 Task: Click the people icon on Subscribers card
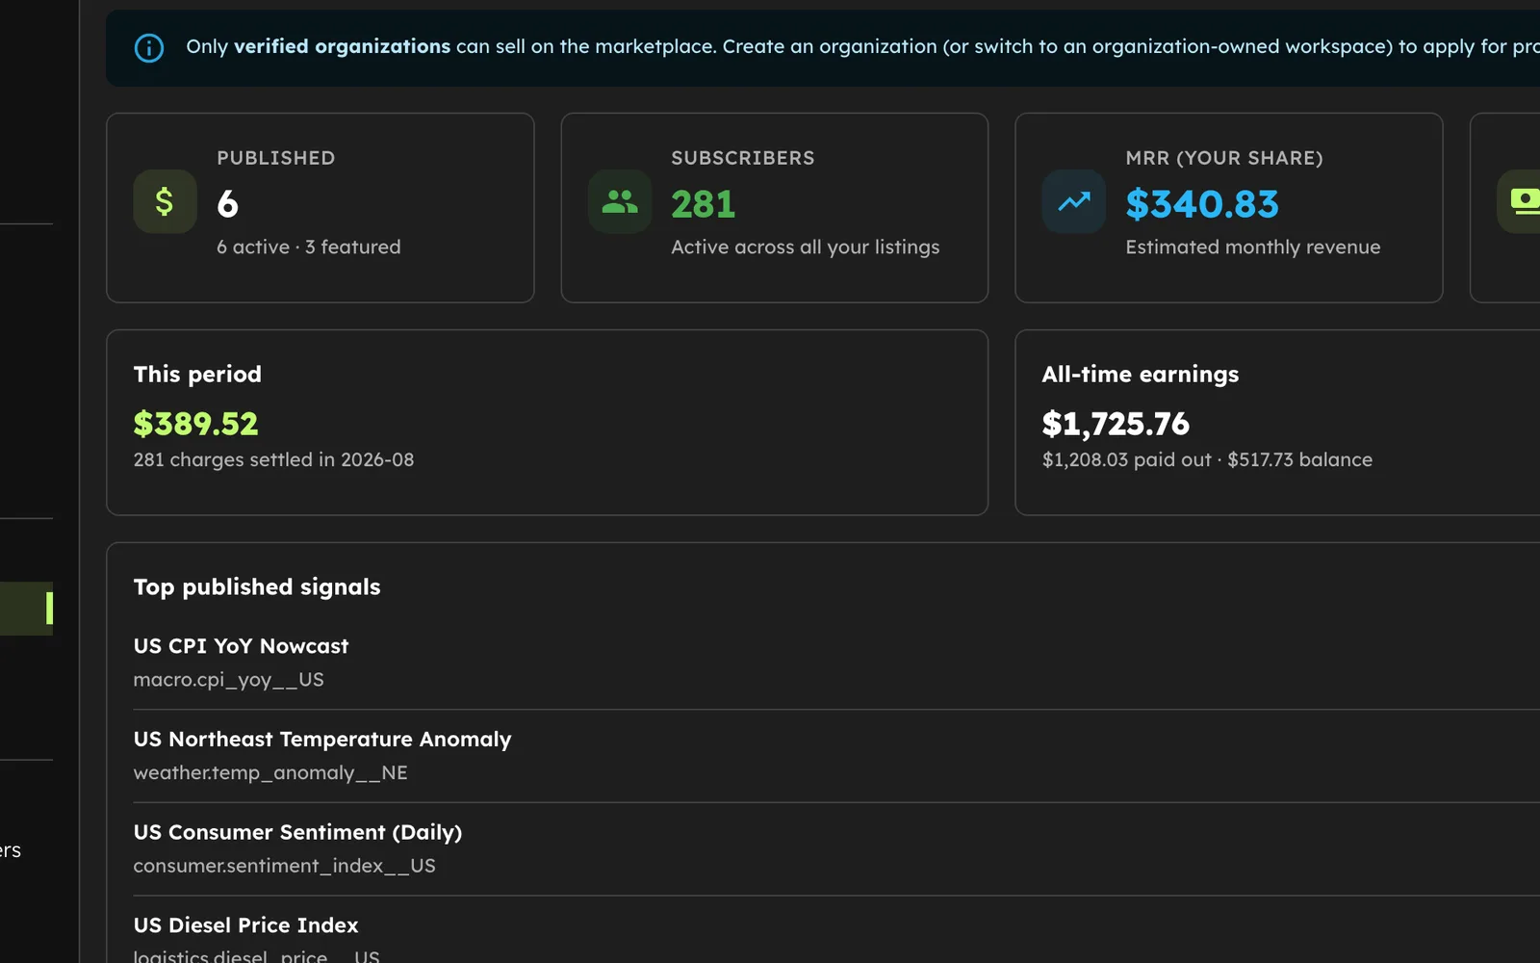tap(620, 201)
